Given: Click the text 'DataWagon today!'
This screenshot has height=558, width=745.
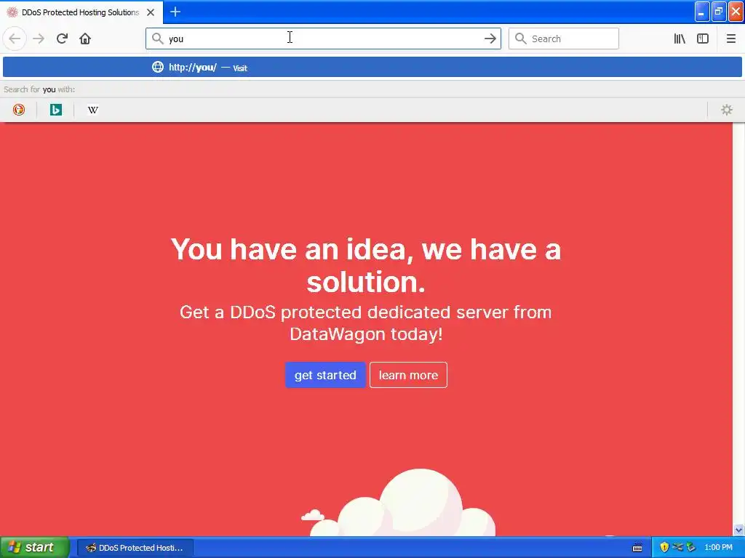Looking at the screenshot, I should tap(366, 334).
